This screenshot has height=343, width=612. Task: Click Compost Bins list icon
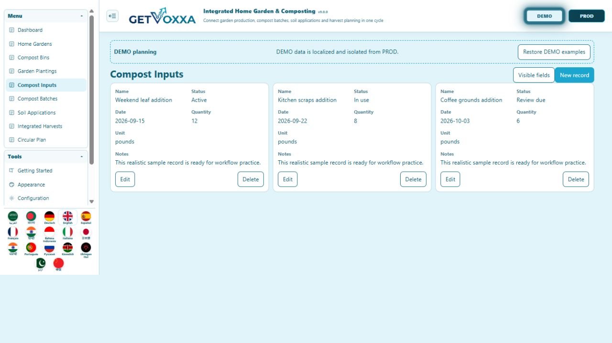12,58
